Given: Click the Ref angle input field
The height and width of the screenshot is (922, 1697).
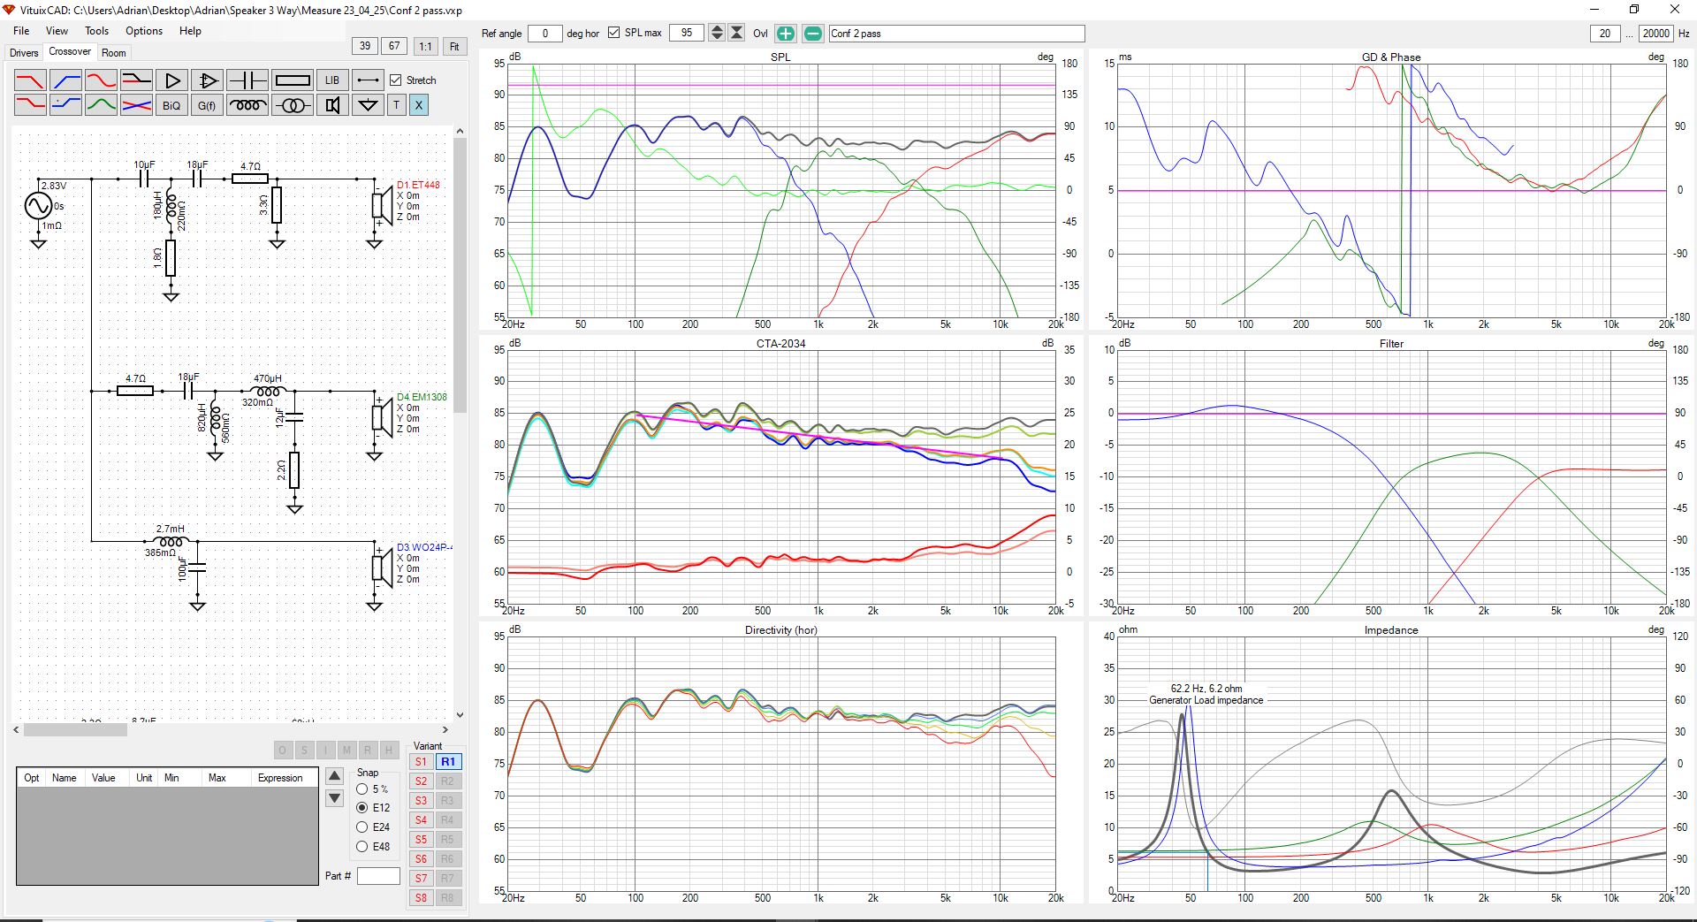Looking at the screenshot, I should [x=544, y=34].
